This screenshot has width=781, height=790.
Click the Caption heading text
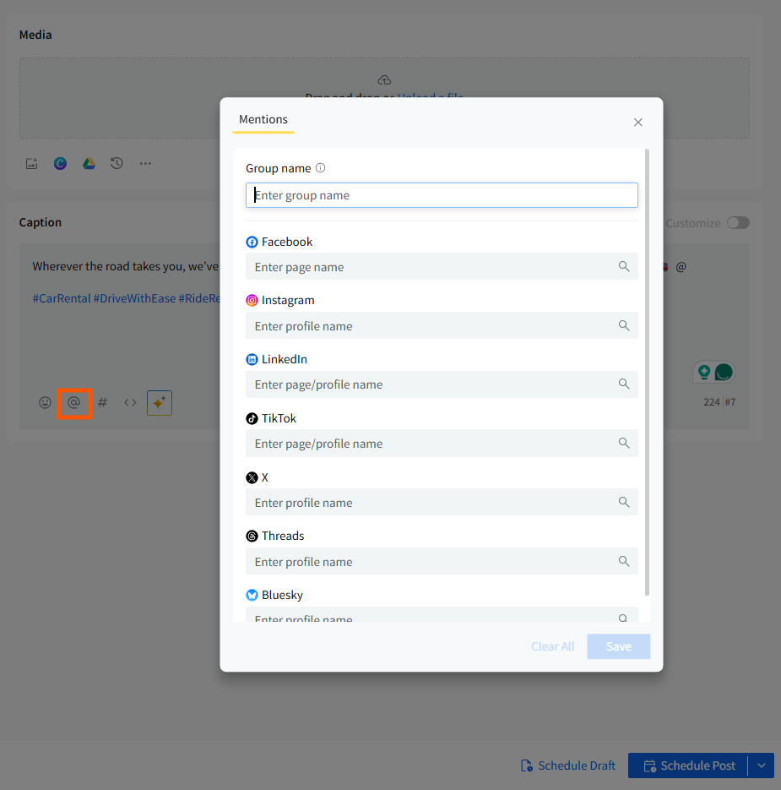click(41, 222)
